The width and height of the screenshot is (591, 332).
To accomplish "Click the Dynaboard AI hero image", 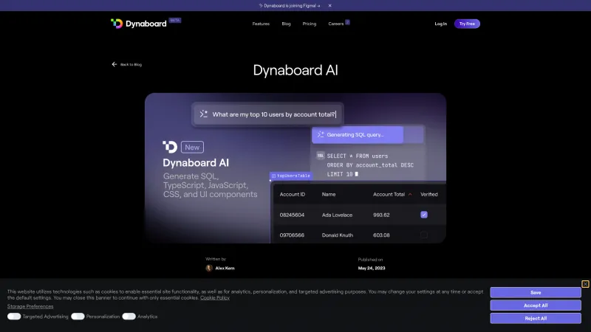I will tap(295, 168).
